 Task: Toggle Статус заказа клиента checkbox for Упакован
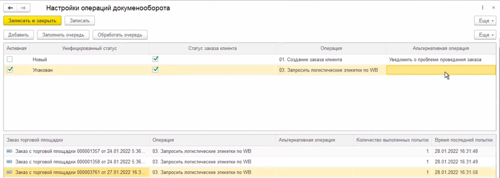[x=155, y=70]
